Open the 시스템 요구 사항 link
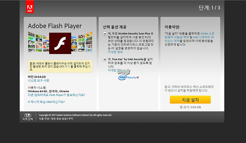Viewport: 246px width, 143px height. [38, 81]
